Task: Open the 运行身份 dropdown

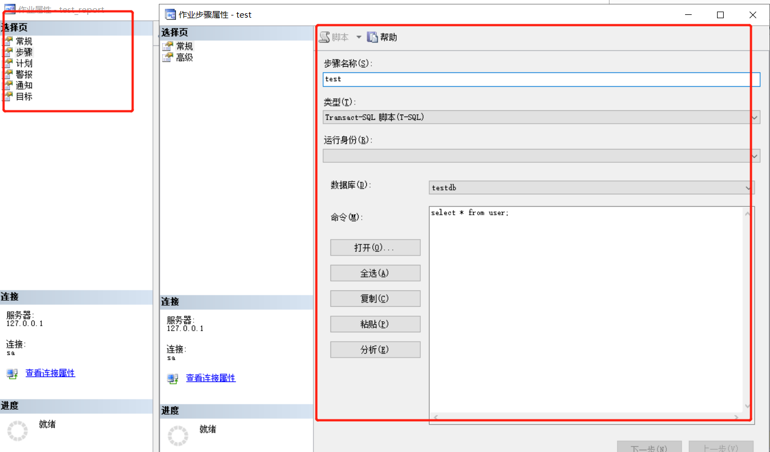Action: coord(753,155)
